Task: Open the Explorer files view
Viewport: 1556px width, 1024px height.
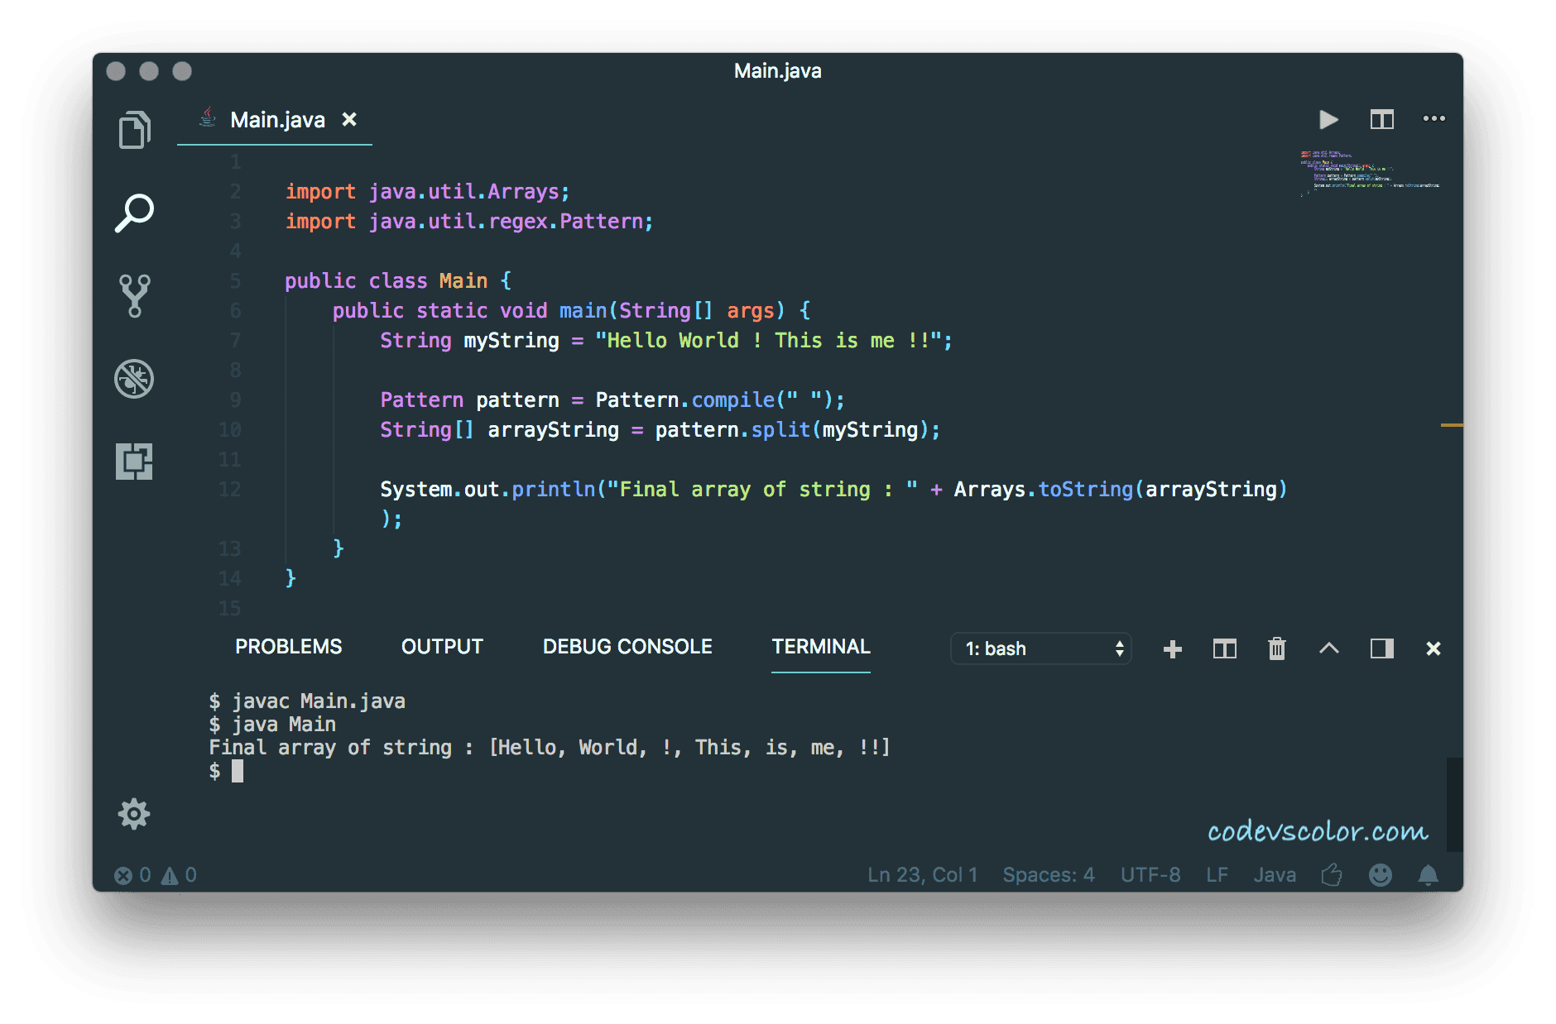Action: click(x=134, y=130)
